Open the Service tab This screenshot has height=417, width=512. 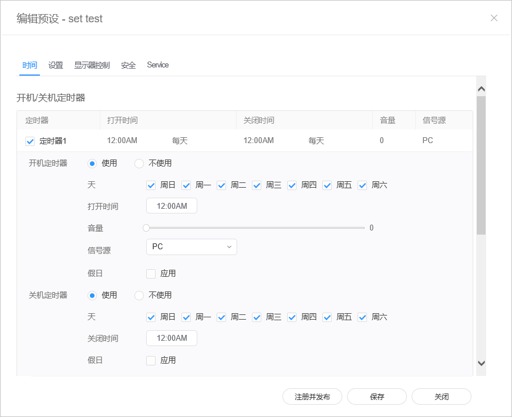tap(158, 65)
